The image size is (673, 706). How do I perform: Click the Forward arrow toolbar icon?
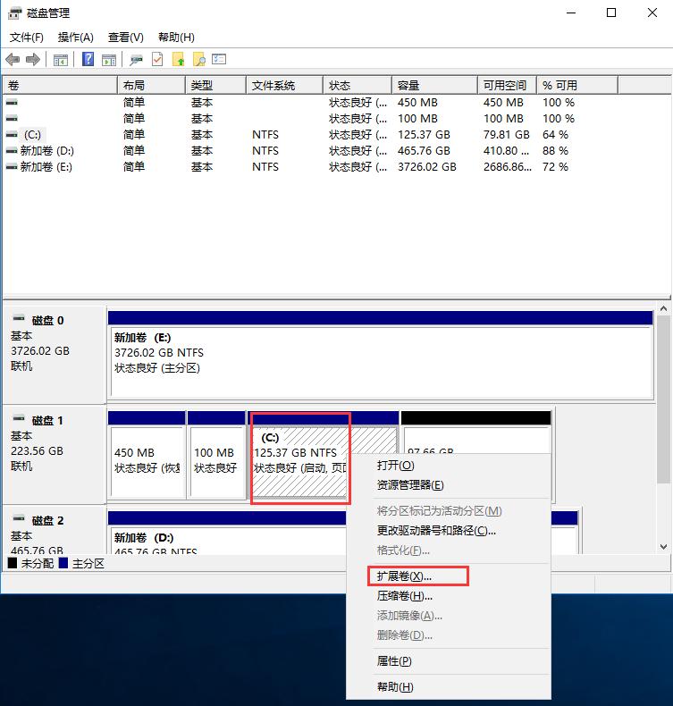tap(33, 60)
